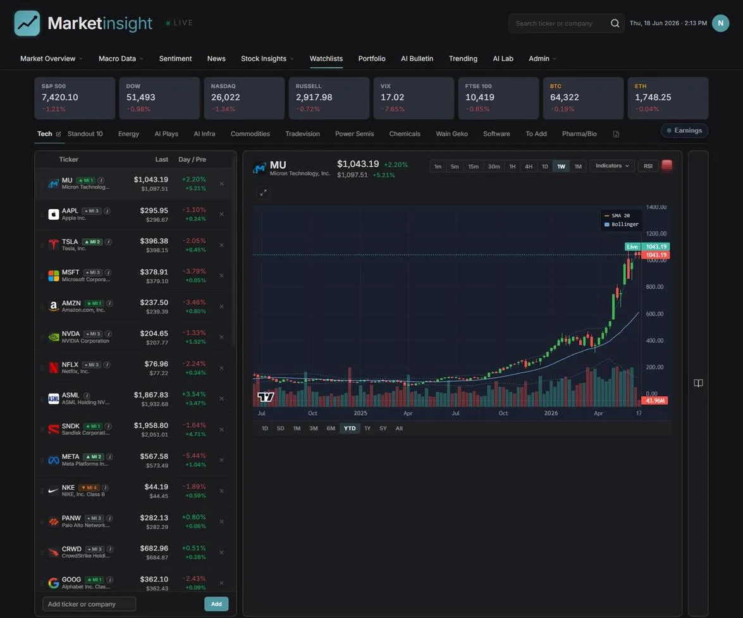Click the Netflix logo in NFLX row
The height and width of the screenshot is (618, 743).
(54, 368)
